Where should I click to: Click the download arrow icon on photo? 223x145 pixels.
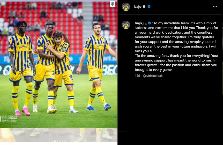click(x=112, y=4)
